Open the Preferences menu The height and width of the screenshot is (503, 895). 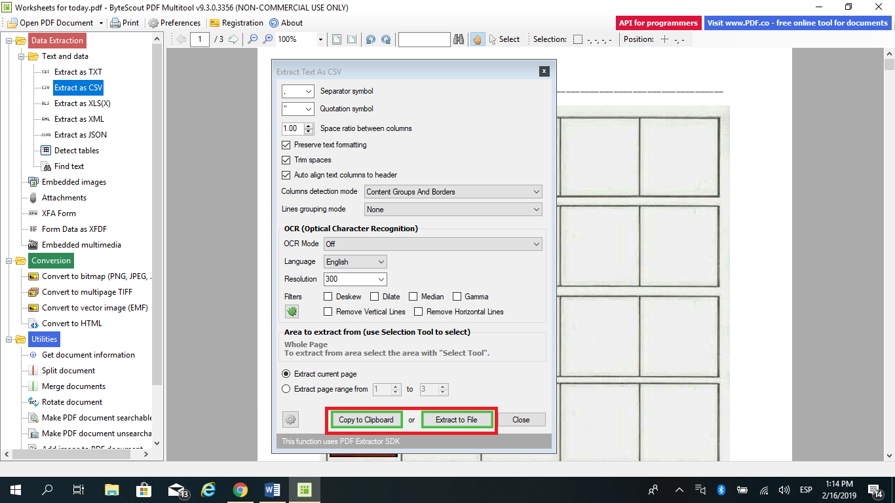point(174,22)
